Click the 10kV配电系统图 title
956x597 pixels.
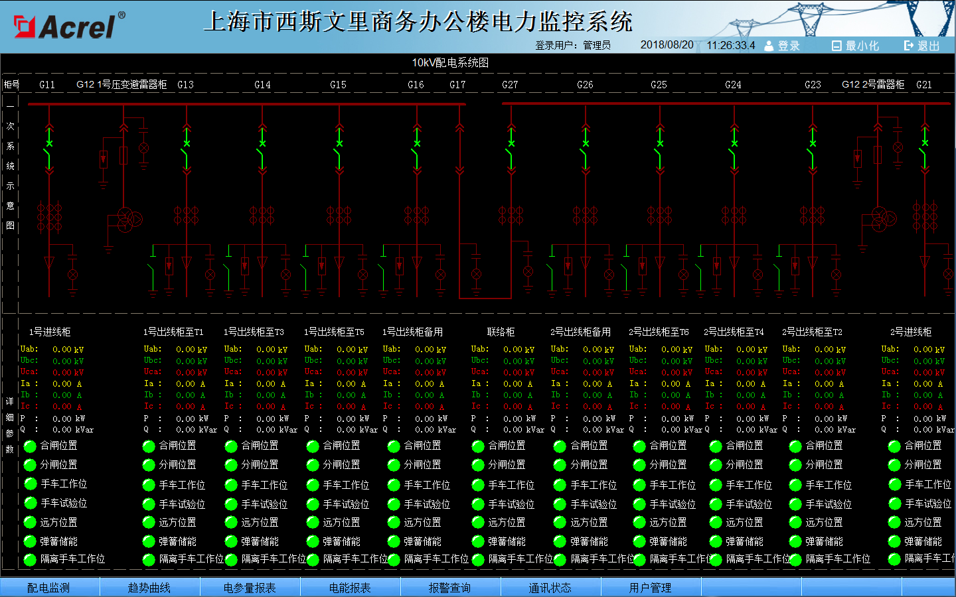(x=450, y=62)
